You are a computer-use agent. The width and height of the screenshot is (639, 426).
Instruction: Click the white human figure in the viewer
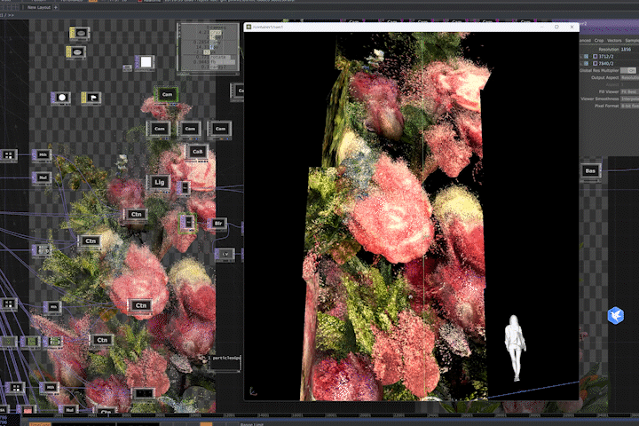pyautogui.click(x=515, y=348)
